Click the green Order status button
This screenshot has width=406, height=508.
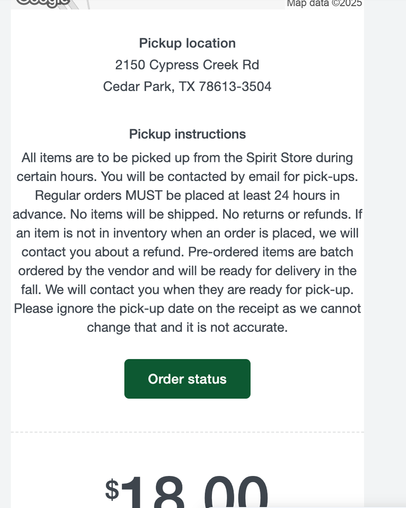tap(187, 379)
